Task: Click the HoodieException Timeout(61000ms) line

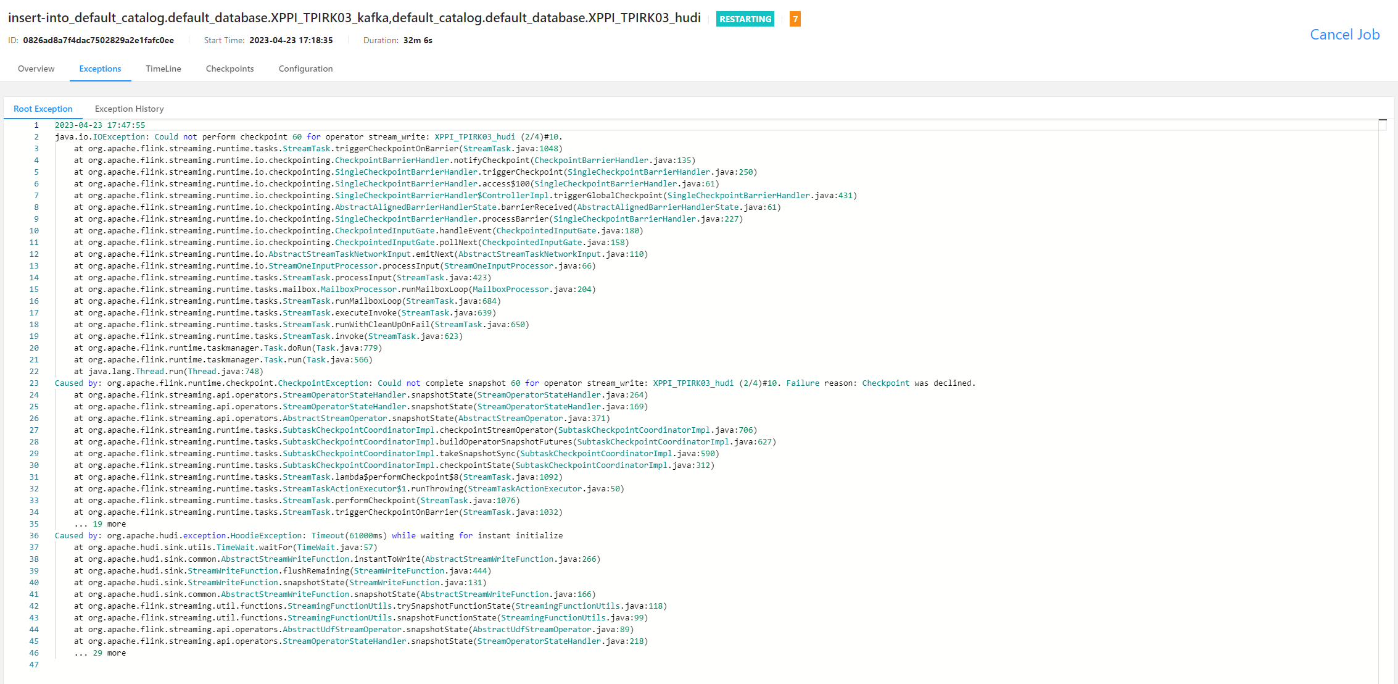Action: (x=308, y=535)
